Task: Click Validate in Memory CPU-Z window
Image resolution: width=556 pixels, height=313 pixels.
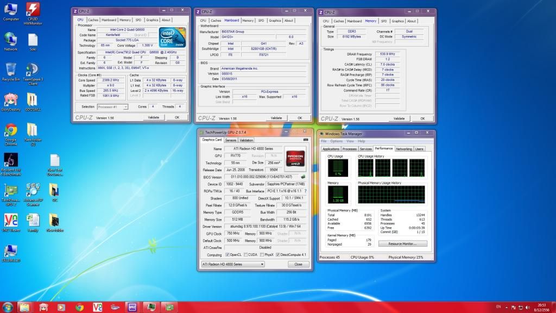Action: [x=399, y=118]
